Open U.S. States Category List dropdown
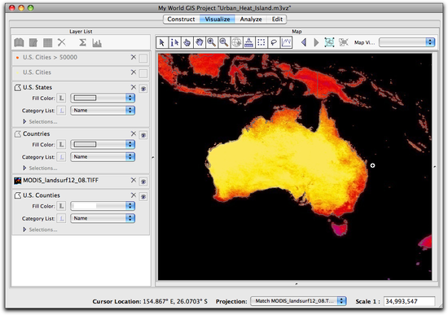Image resolution: width=448 pixels, height=315 pixels. click(x=103, y=111)
